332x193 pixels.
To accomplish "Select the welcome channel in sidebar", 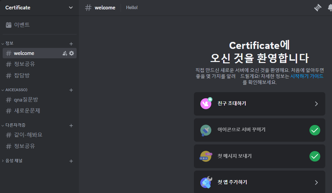I will (40, 53).
